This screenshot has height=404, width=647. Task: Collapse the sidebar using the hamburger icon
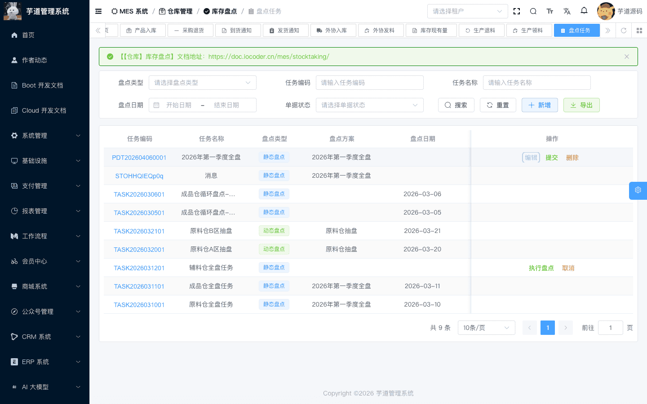98,11
